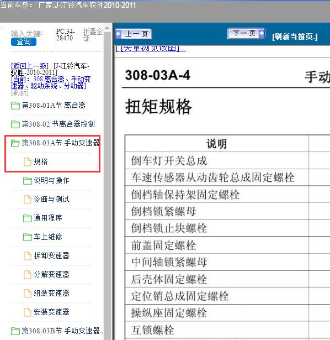
Task: Click 刷新当前页 link
Action: [x=295, y=36]
